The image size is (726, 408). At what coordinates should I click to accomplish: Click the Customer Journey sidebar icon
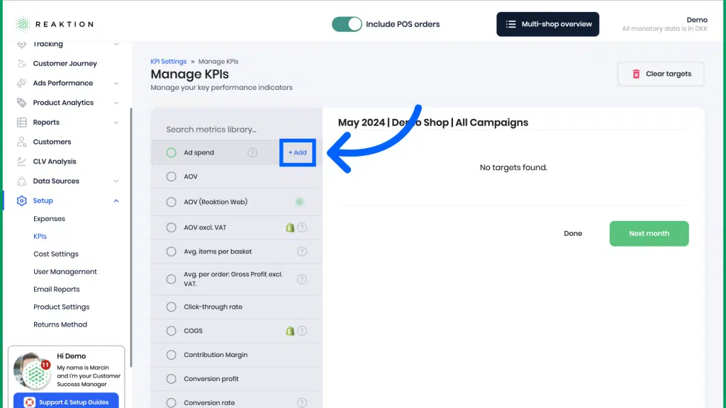(x=21, y=63)
